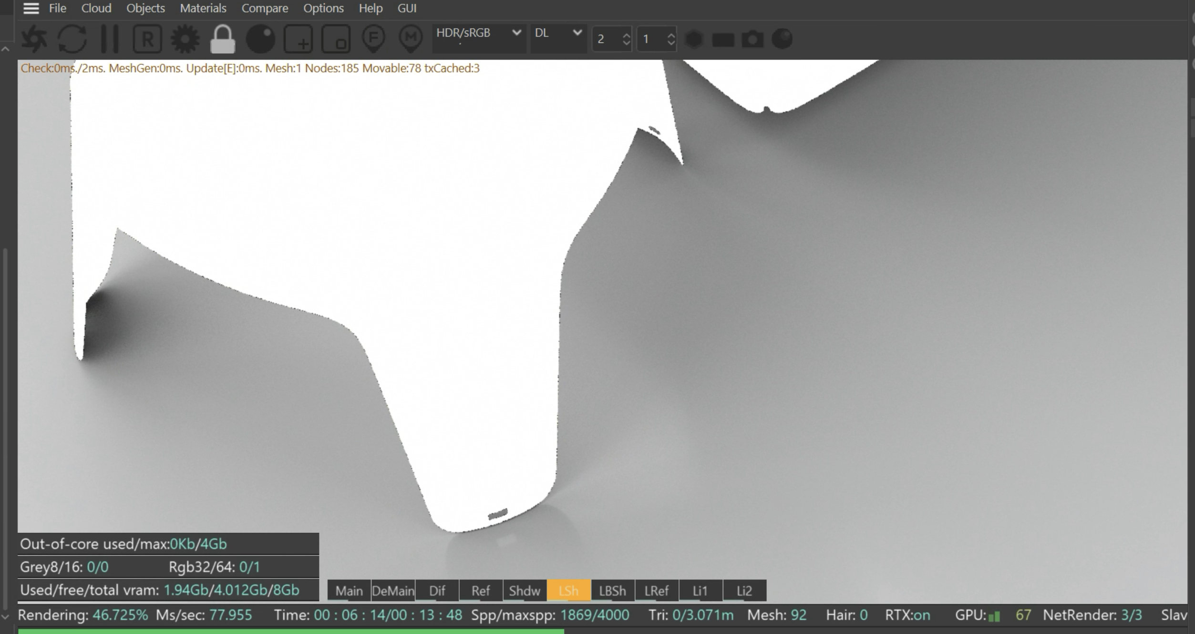
Task: Open the Materials menu
Action: pyautogui.click(x=203, y=8)
